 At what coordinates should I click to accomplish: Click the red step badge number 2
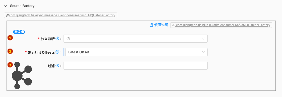click(x=10, y=51)
